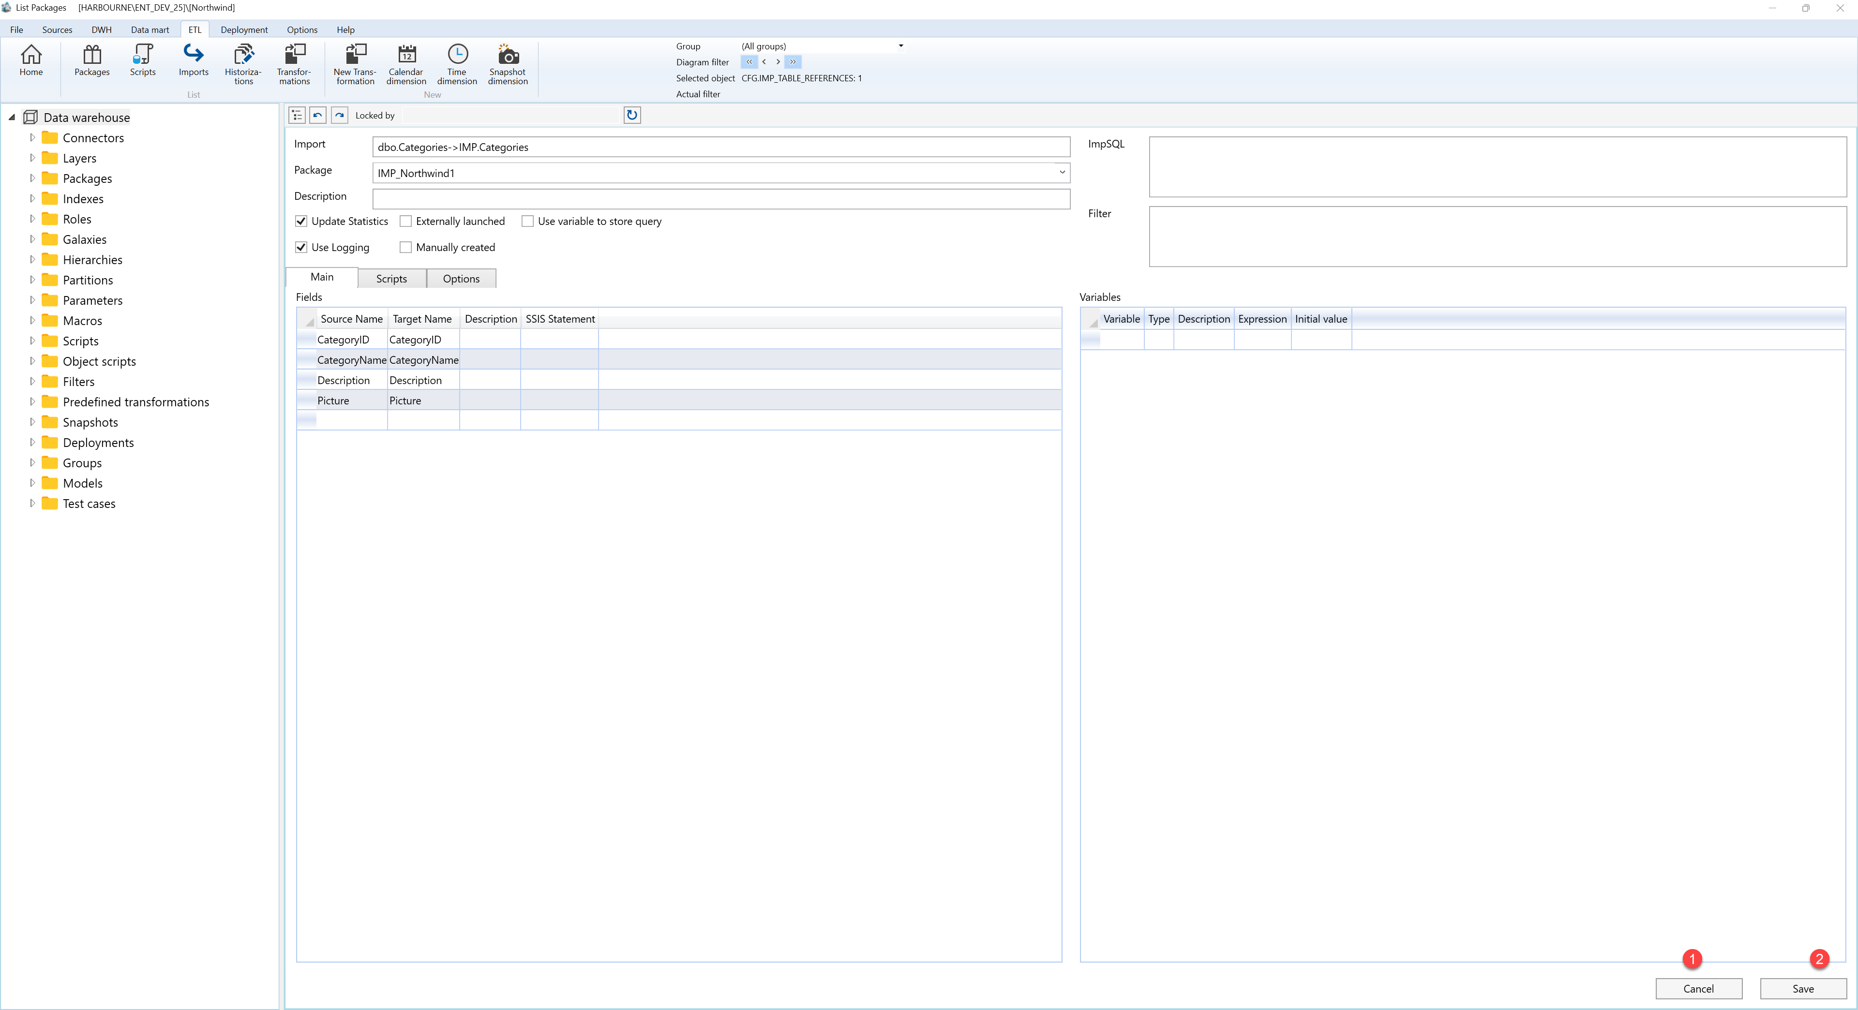Click the SSIS Statement column header
The width and height of the screenshot is (1858, 1010).
tap(560, 319)
